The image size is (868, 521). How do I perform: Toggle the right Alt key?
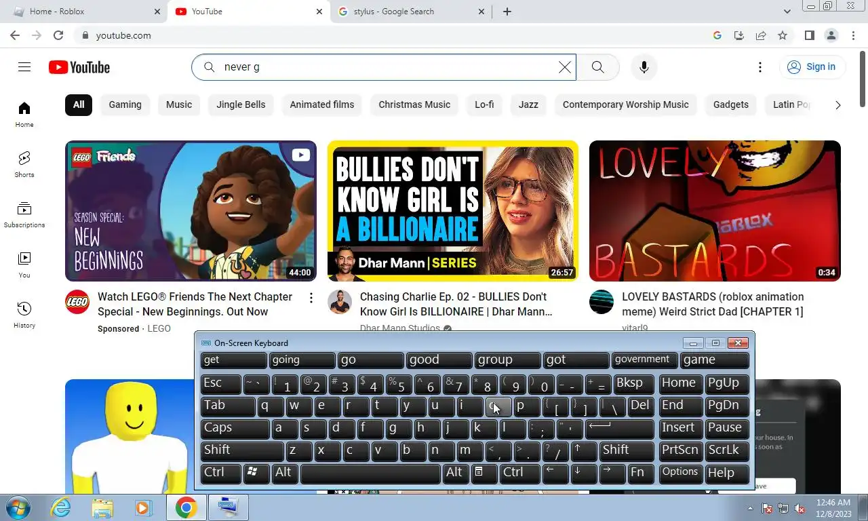click(455, 473)
